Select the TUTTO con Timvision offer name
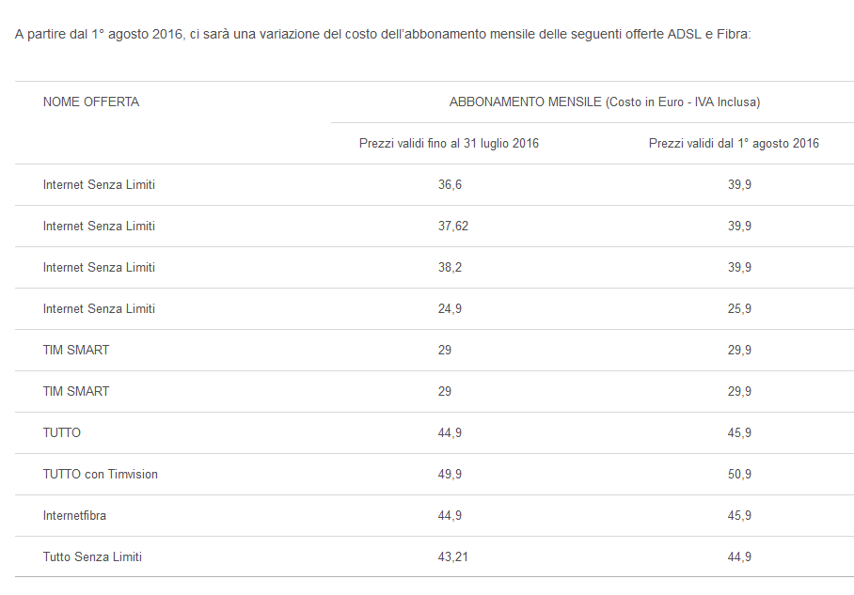 coord(101,475)
